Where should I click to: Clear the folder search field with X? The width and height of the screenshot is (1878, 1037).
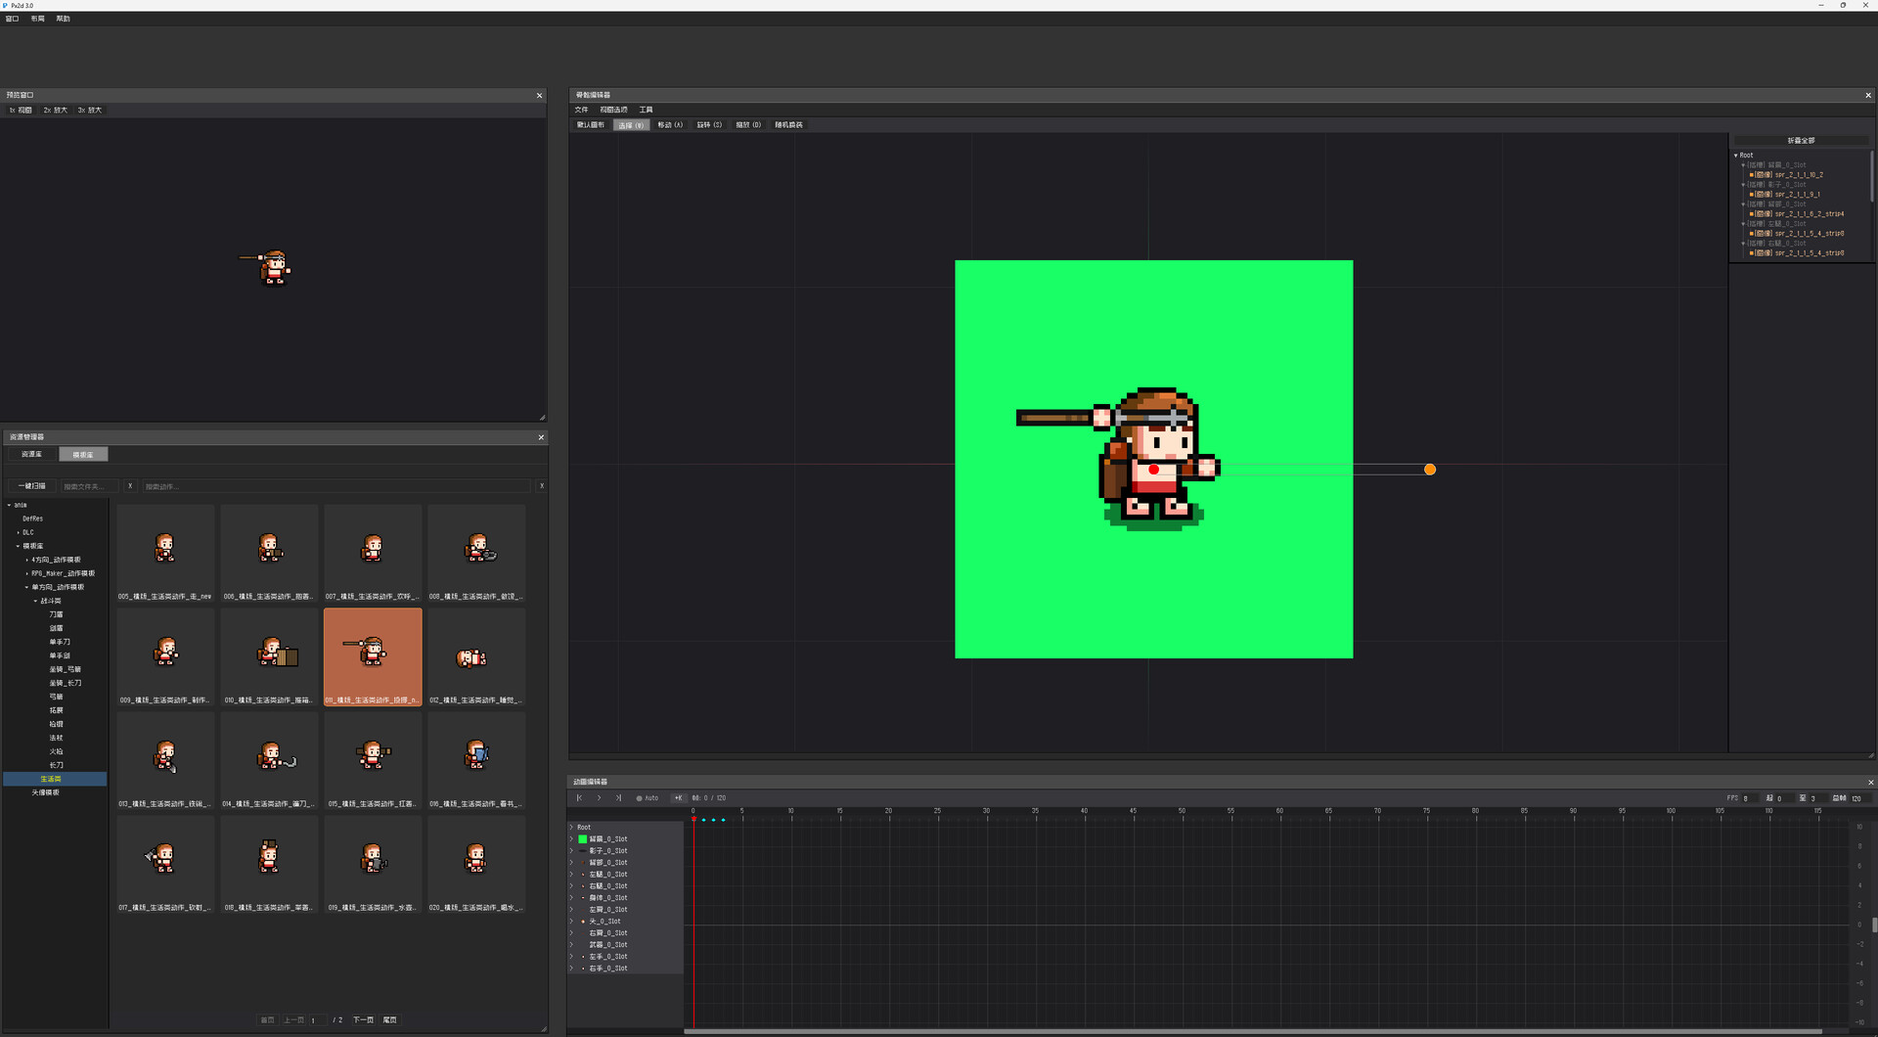[x=130, y=486]
